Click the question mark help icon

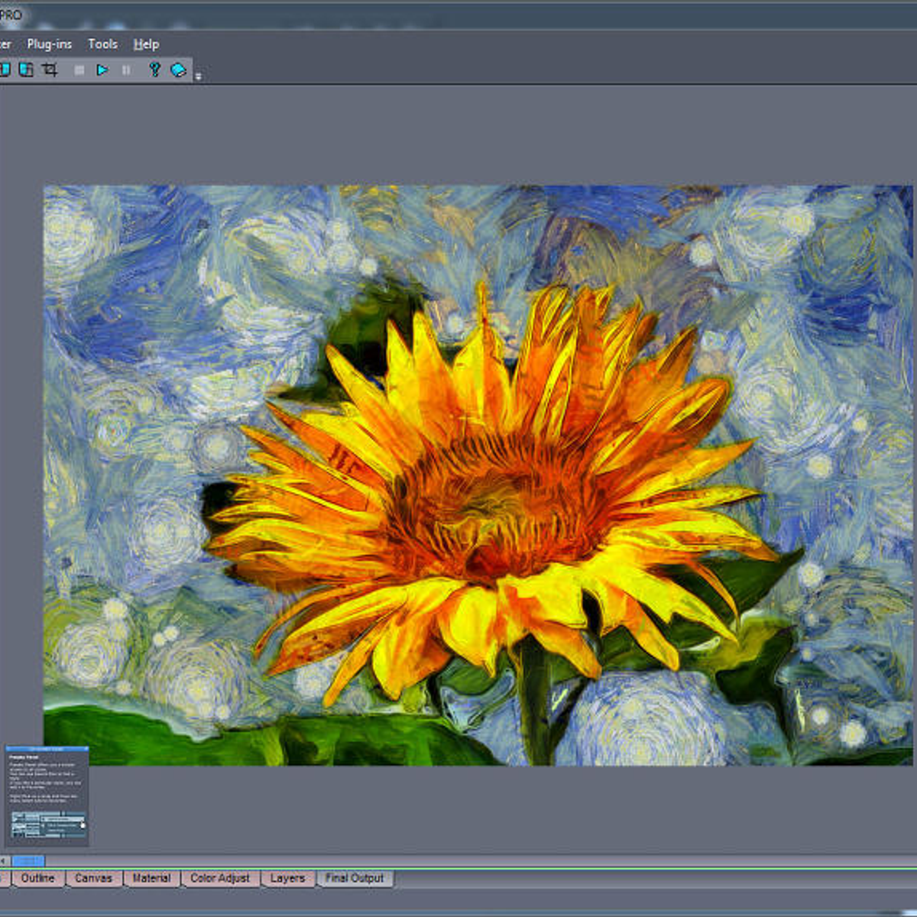154,70
